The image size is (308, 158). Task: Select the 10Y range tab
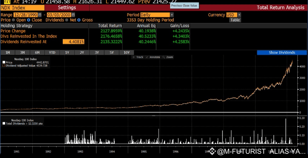127,52
